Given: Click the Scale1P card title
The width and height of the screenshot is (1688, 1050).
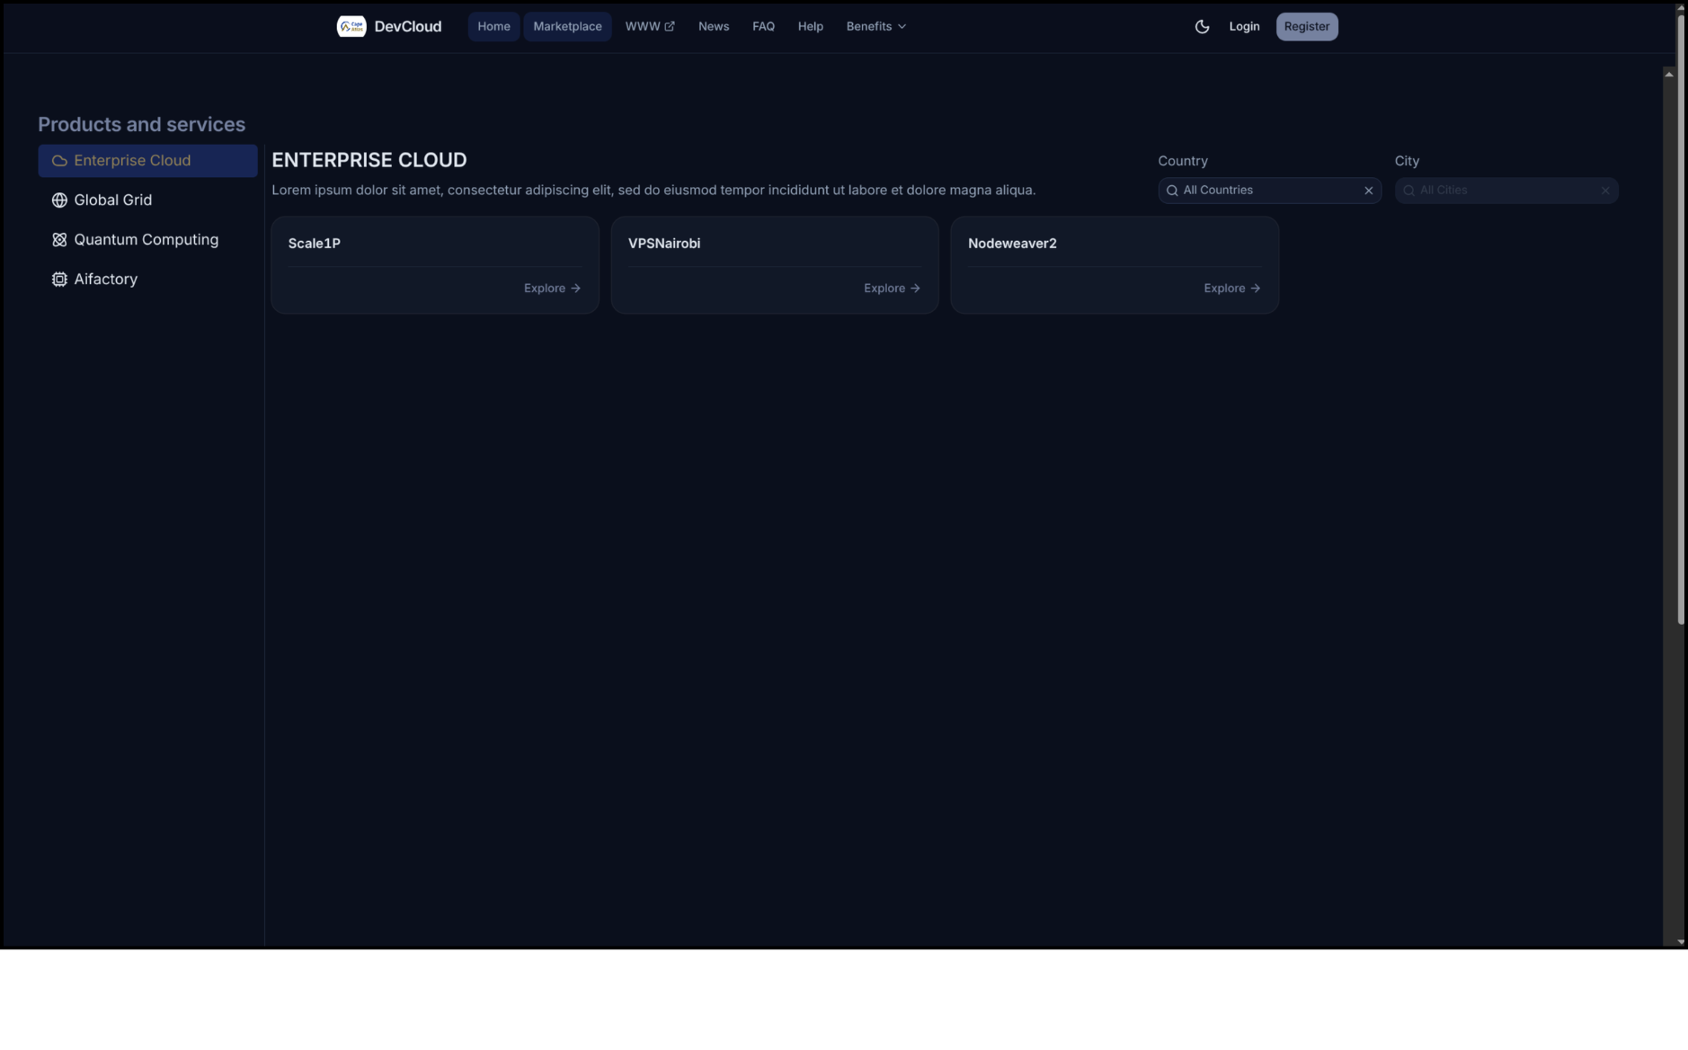Looking at the screenshot, I should pyautogui.click(x=314, y=244).
